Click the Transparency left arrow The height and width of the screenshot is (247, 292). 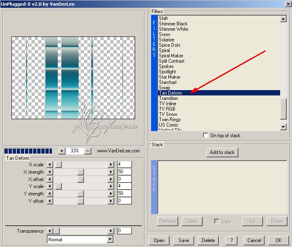pos(50,231)
